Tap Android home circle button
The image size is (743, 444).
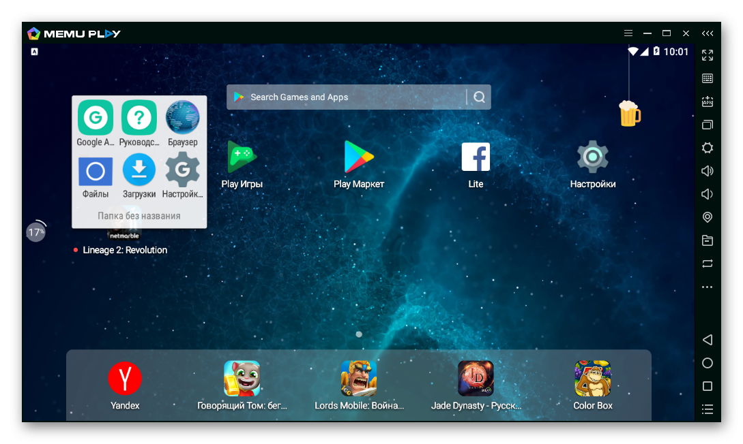(708, 363)
